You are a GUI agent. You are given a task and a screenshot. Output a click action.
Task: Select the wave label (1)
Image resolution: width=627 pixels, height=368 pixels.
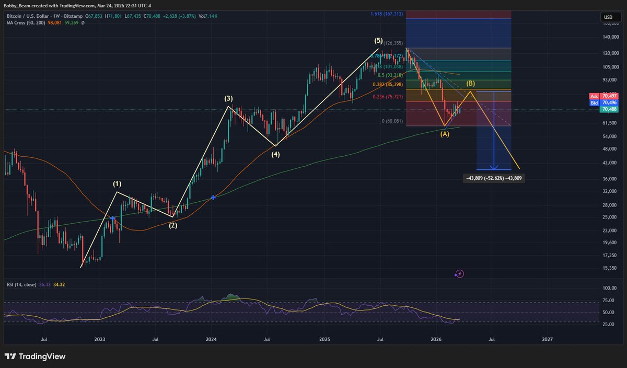pos(117,184)
